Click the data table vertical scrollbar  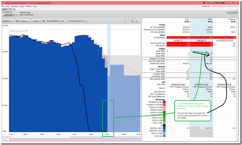pos(237,79)
